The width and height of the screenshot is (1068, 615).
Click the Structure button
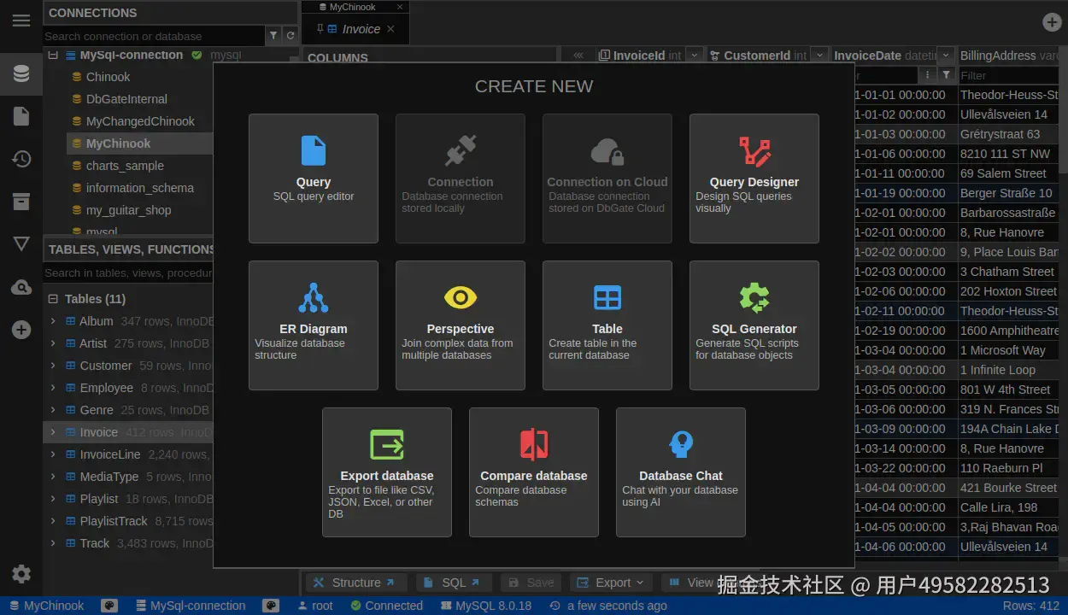355,583
